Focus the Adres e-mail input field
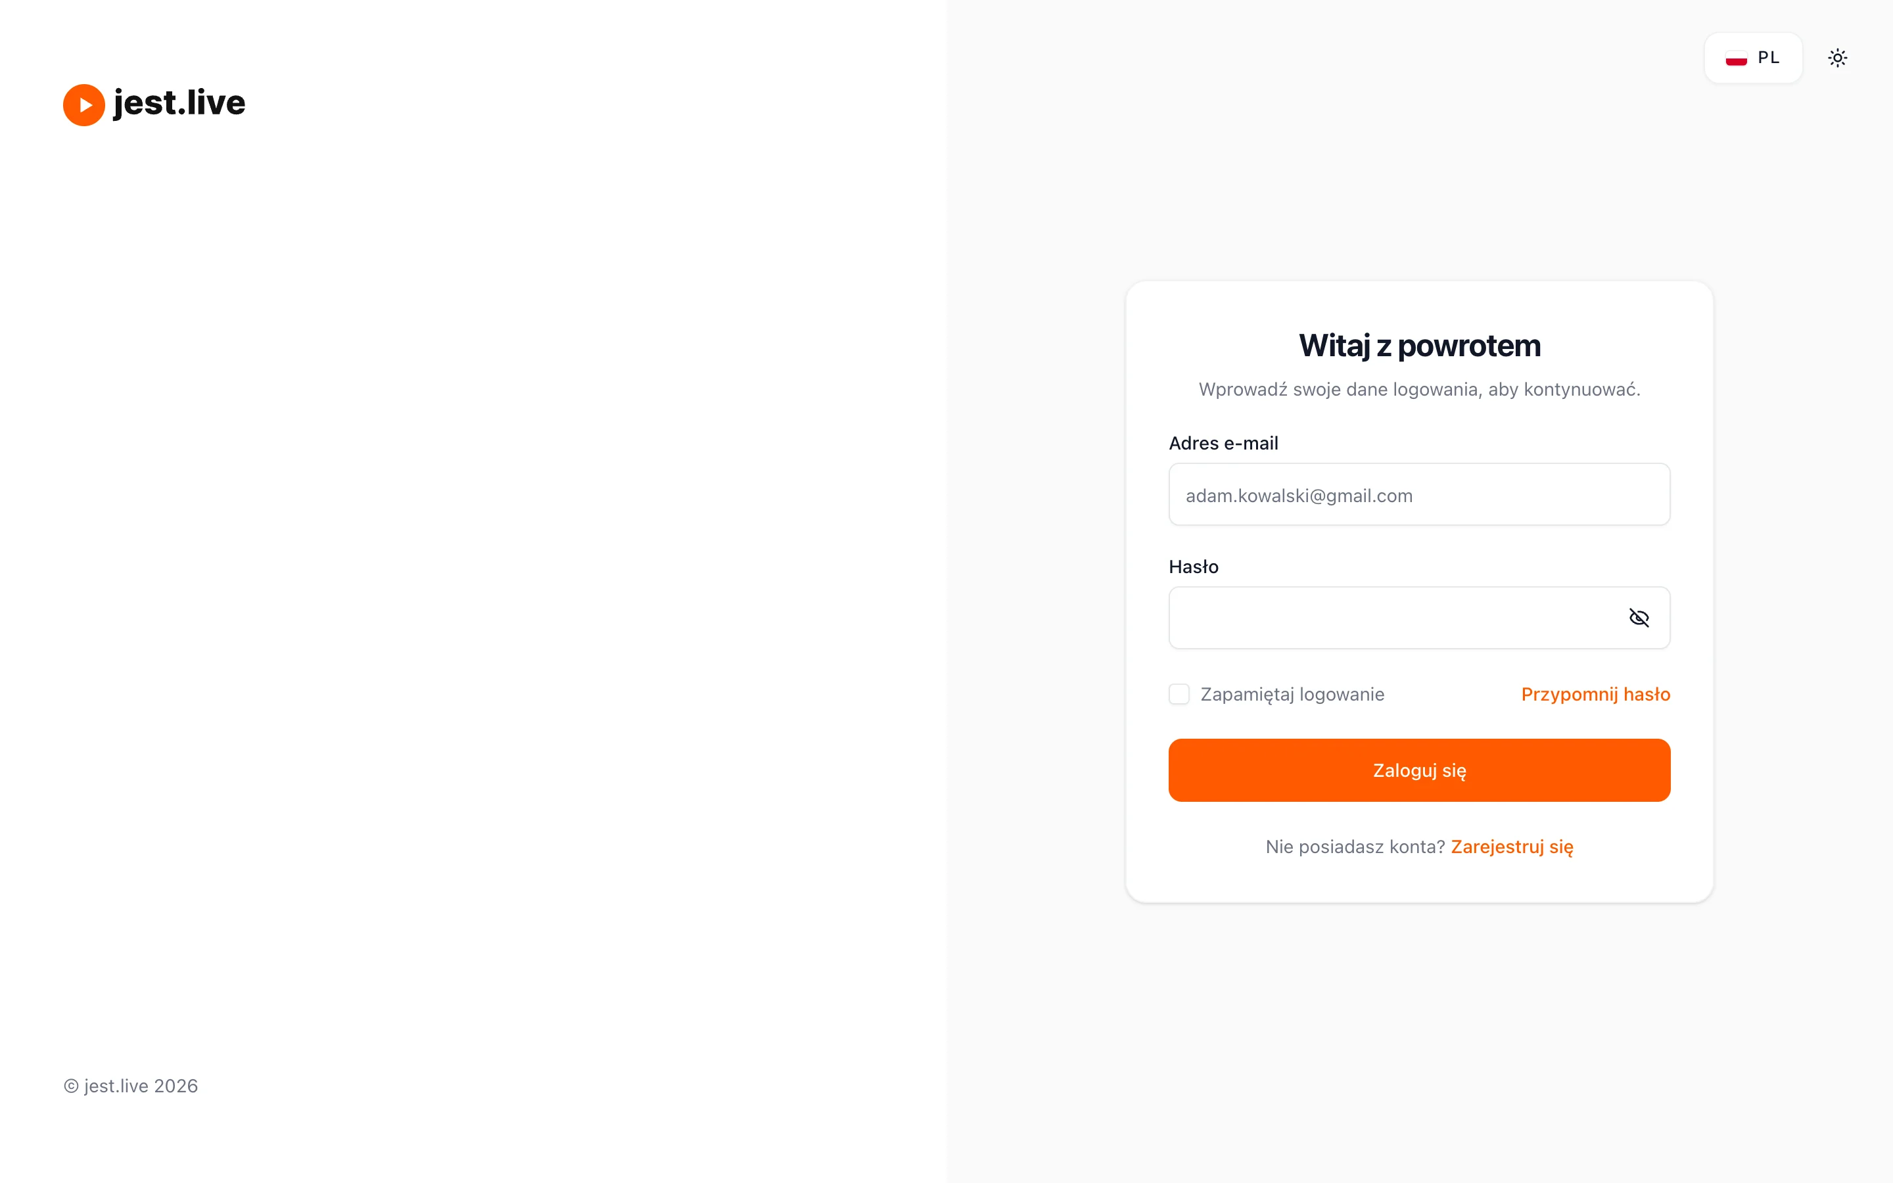The image size is (1893, 1183). (1419, 494)
